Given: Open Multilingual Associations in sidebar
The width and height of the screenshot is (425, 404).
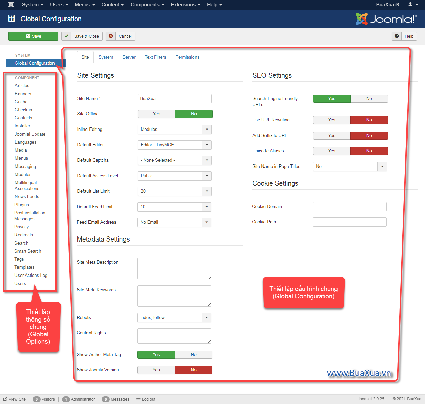Looking at the screenshot, I should (27, 186).
